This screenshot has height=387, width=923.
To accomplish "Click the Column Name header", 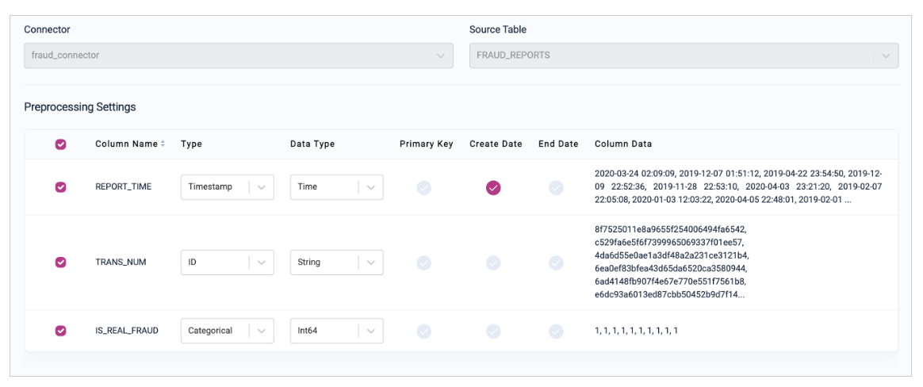I will pyautogui.click(x=126, y=144).
